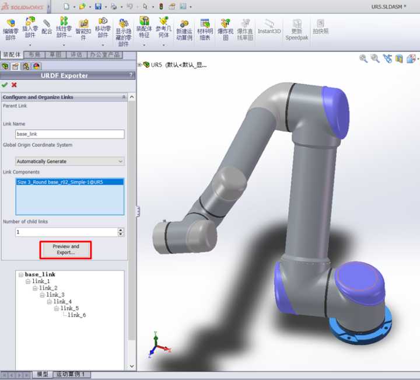The height and width of the screenshot is (380, 420).
Task: Select link_6 in the link tree
Action: coord(77,315)
